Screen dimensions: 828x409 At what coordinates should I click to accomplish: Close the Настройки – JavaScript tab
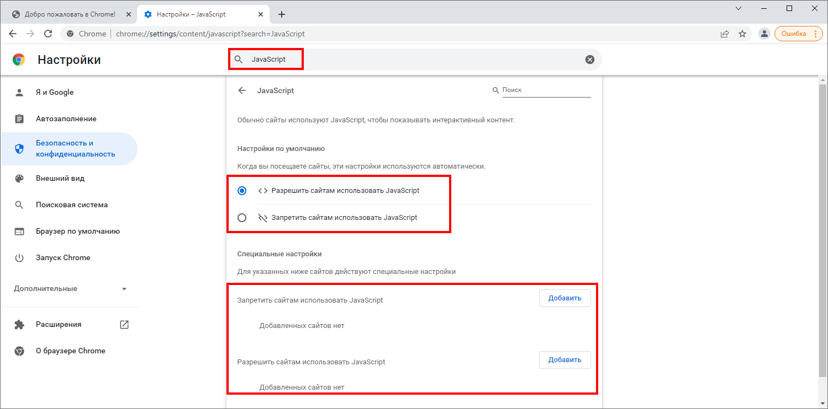(x=262, y=14)
